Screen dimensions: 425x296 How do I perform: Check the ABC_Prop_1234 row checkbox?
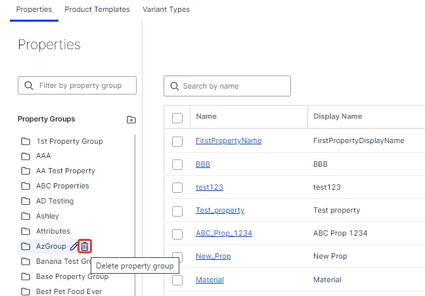click(177, 234)
